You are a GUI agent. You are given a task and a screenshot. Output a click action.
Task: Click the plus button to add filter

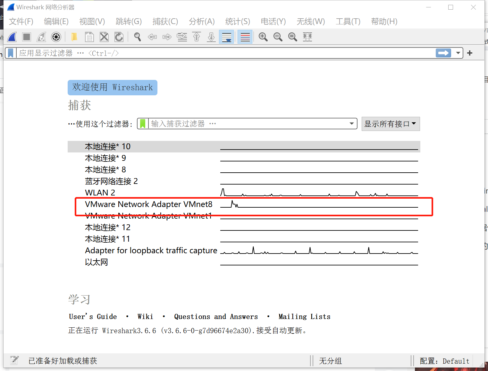470,53
